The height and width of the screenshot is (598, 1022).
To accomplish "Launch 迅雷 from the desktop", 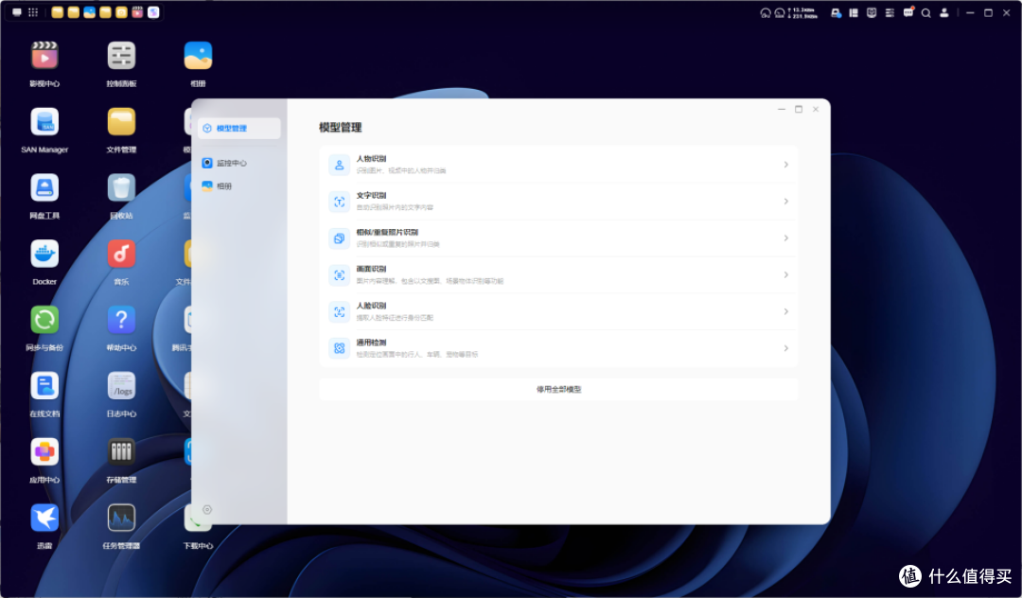I will [x=44, y=518].
